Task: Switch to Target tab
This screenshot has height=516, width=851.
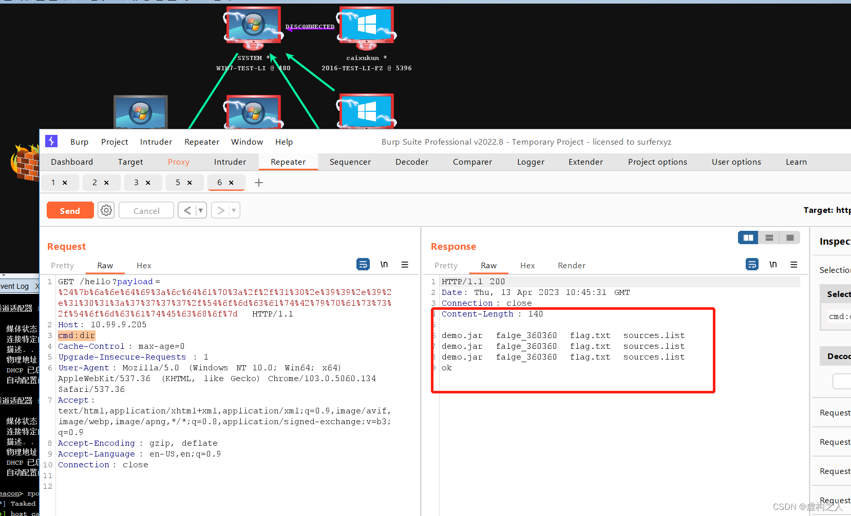Action: [x=130, y=162]
